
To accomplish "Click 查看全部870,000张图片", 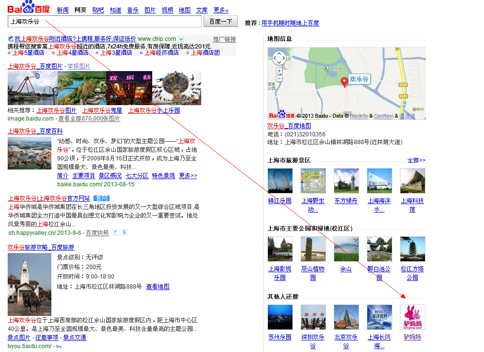I will point(89,119).
